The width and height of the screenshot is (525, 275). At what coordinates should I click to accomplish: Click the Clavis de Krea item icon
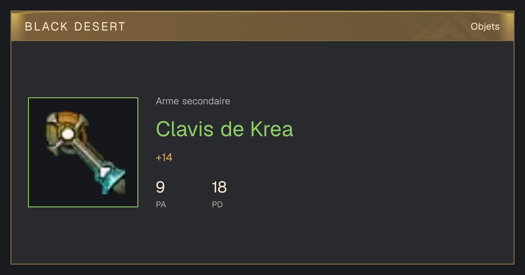(83, 152)
